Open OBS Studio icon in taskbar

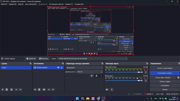click(103, 98)
